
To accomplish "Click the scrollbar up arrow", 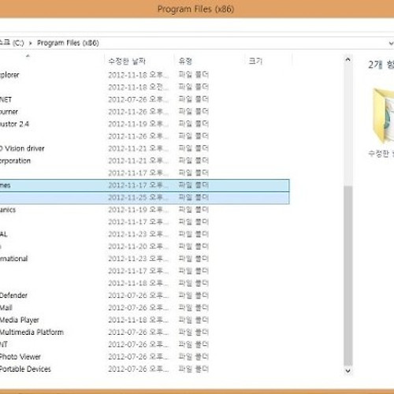I will [x=348, y=60].
